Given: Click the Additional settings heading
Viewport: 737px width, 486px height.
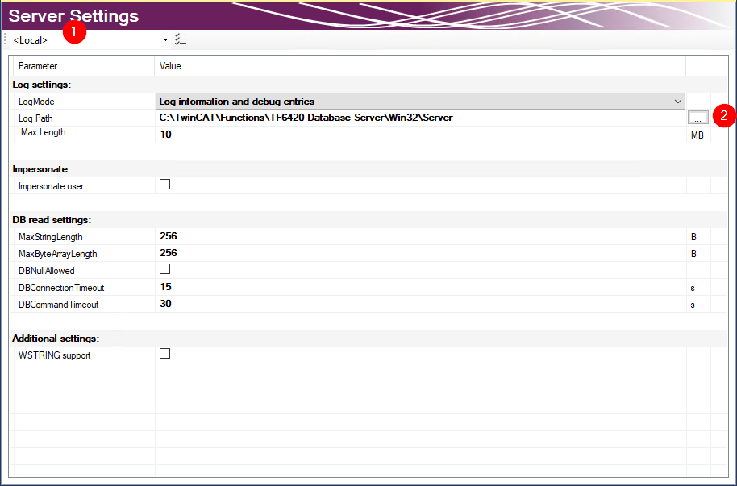Looking at the screenshot, I should pos(56,339).
